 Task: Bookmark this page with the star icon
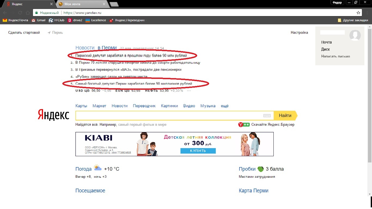coord(358,13)
